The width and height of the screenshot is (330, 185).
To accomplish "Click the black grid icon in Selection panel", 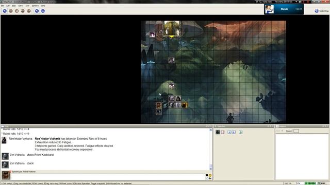I will [x=218, y=132].
